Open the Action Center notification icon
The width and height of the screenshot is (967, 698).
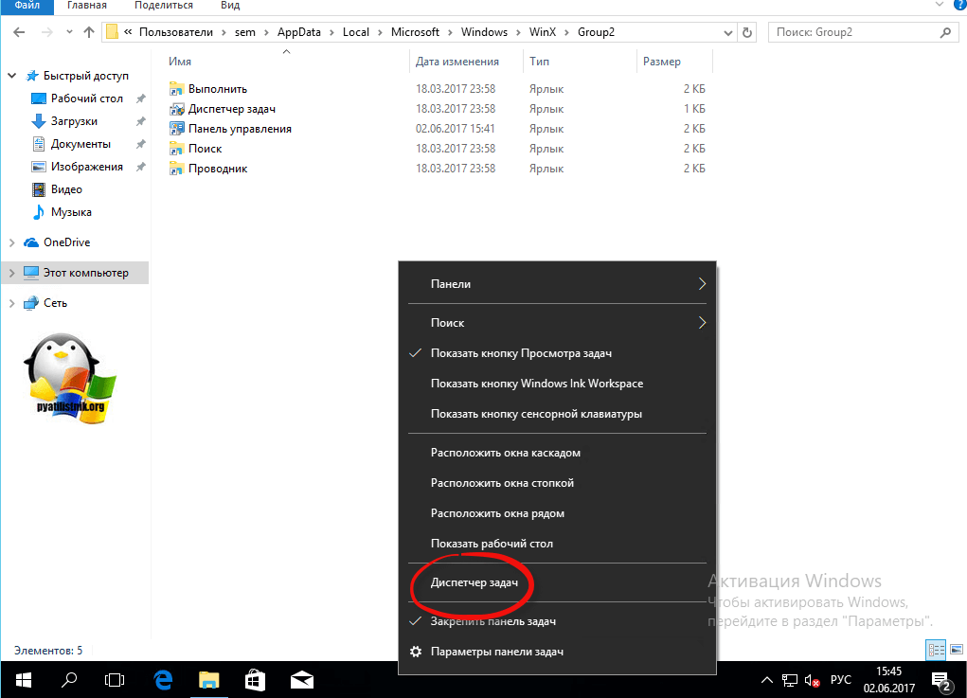(941, 680)
